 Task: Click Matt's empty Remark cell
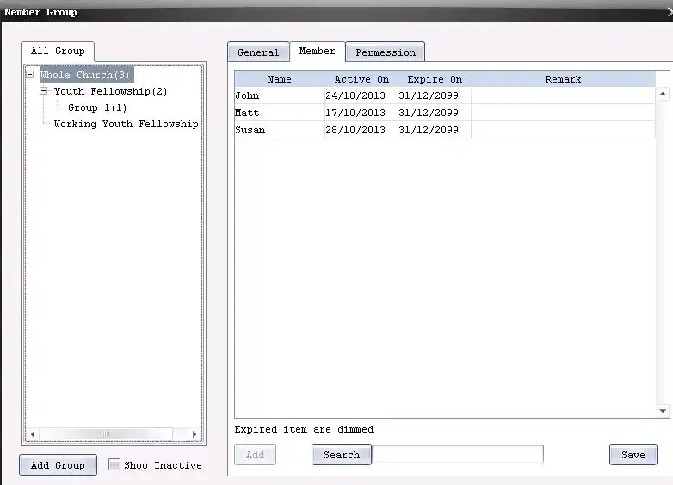(x=563, y=113)
